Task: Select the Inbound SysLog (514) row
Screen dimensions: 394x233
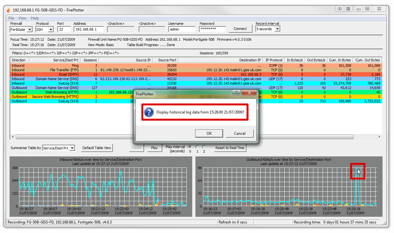Action: [x=196, y=83]
